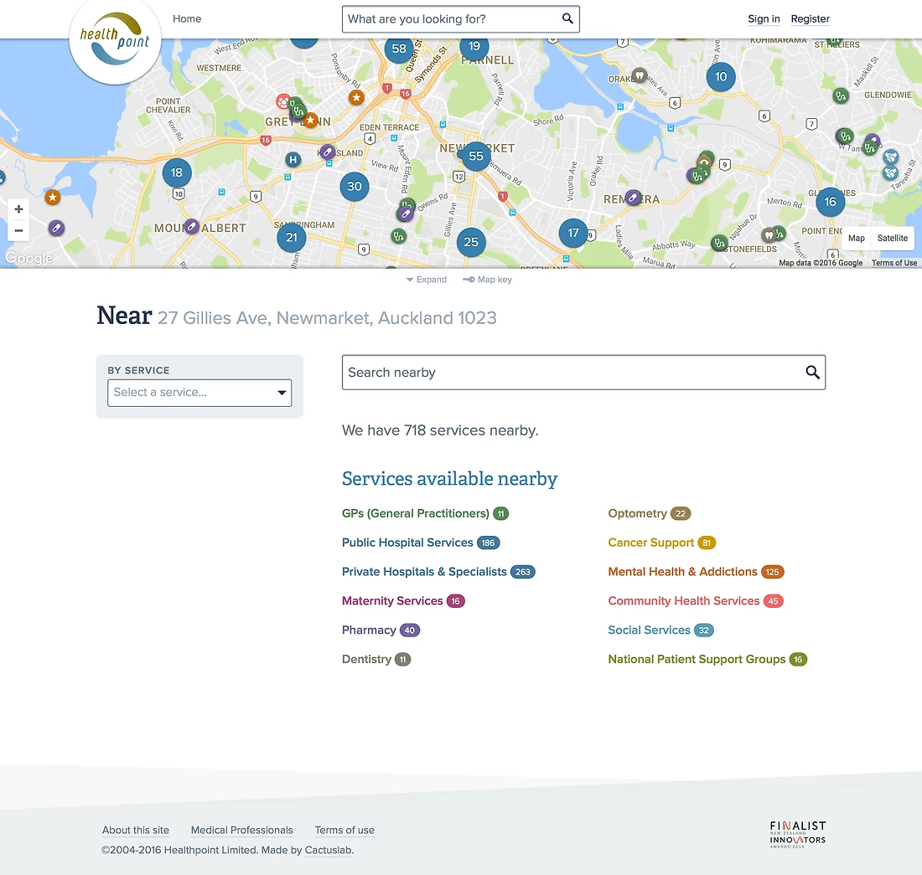Zoom out on the map
Image resolution: width=922 pixels, height=875 pixels.
[x=18, y=231]
